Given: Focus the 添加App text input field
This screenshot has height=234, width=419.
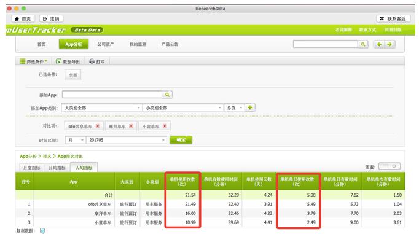Looking at the screenshot, I should 112,95.
